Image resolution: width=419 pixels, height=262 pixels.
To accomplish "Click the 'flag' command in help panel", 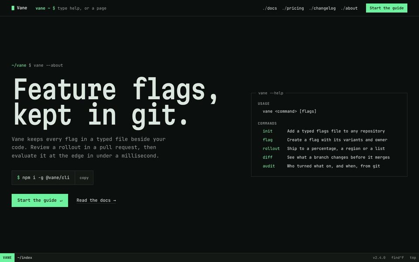I will point(268,140).
